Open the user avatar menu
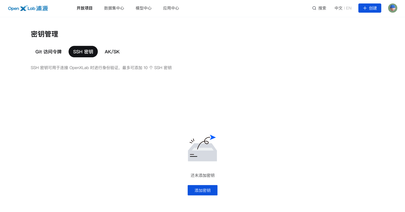 coord(392,8)
